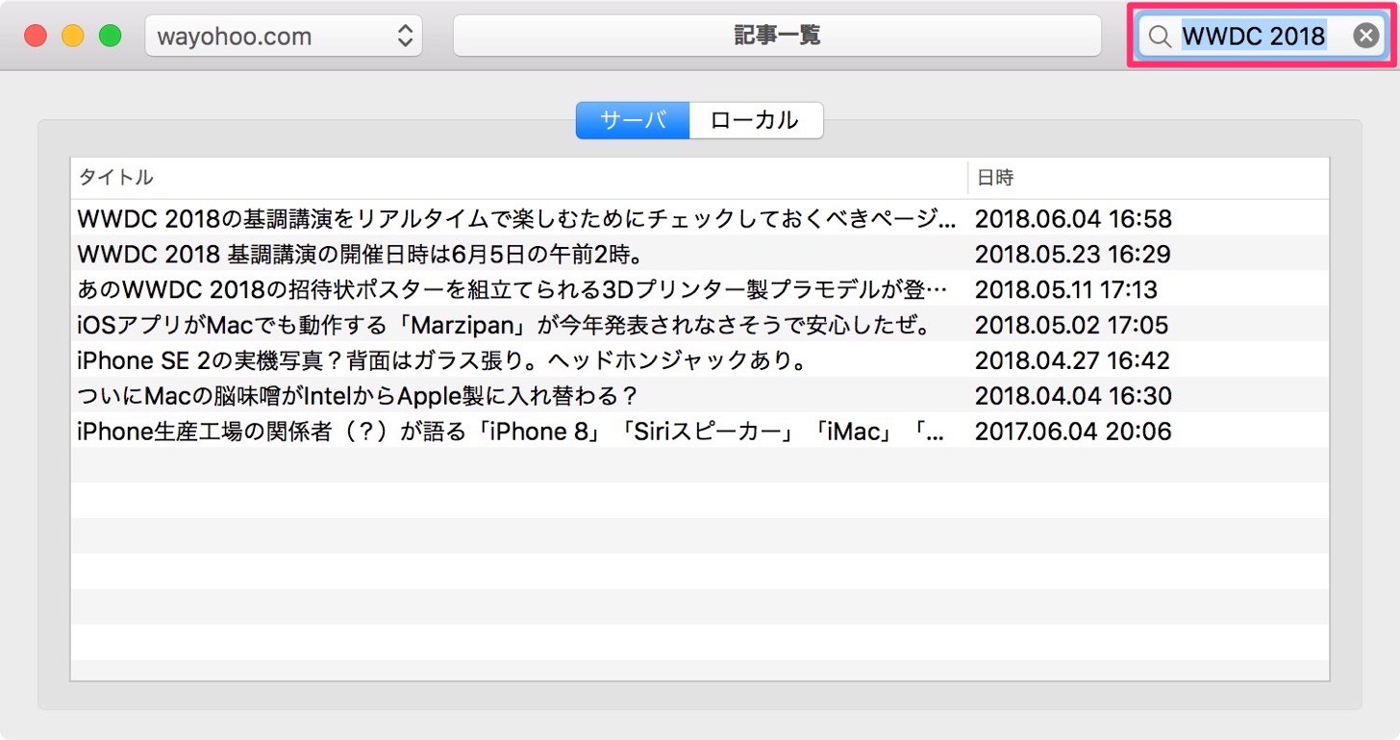Open the wayohoo.com blog dropdown

[284, 37]
